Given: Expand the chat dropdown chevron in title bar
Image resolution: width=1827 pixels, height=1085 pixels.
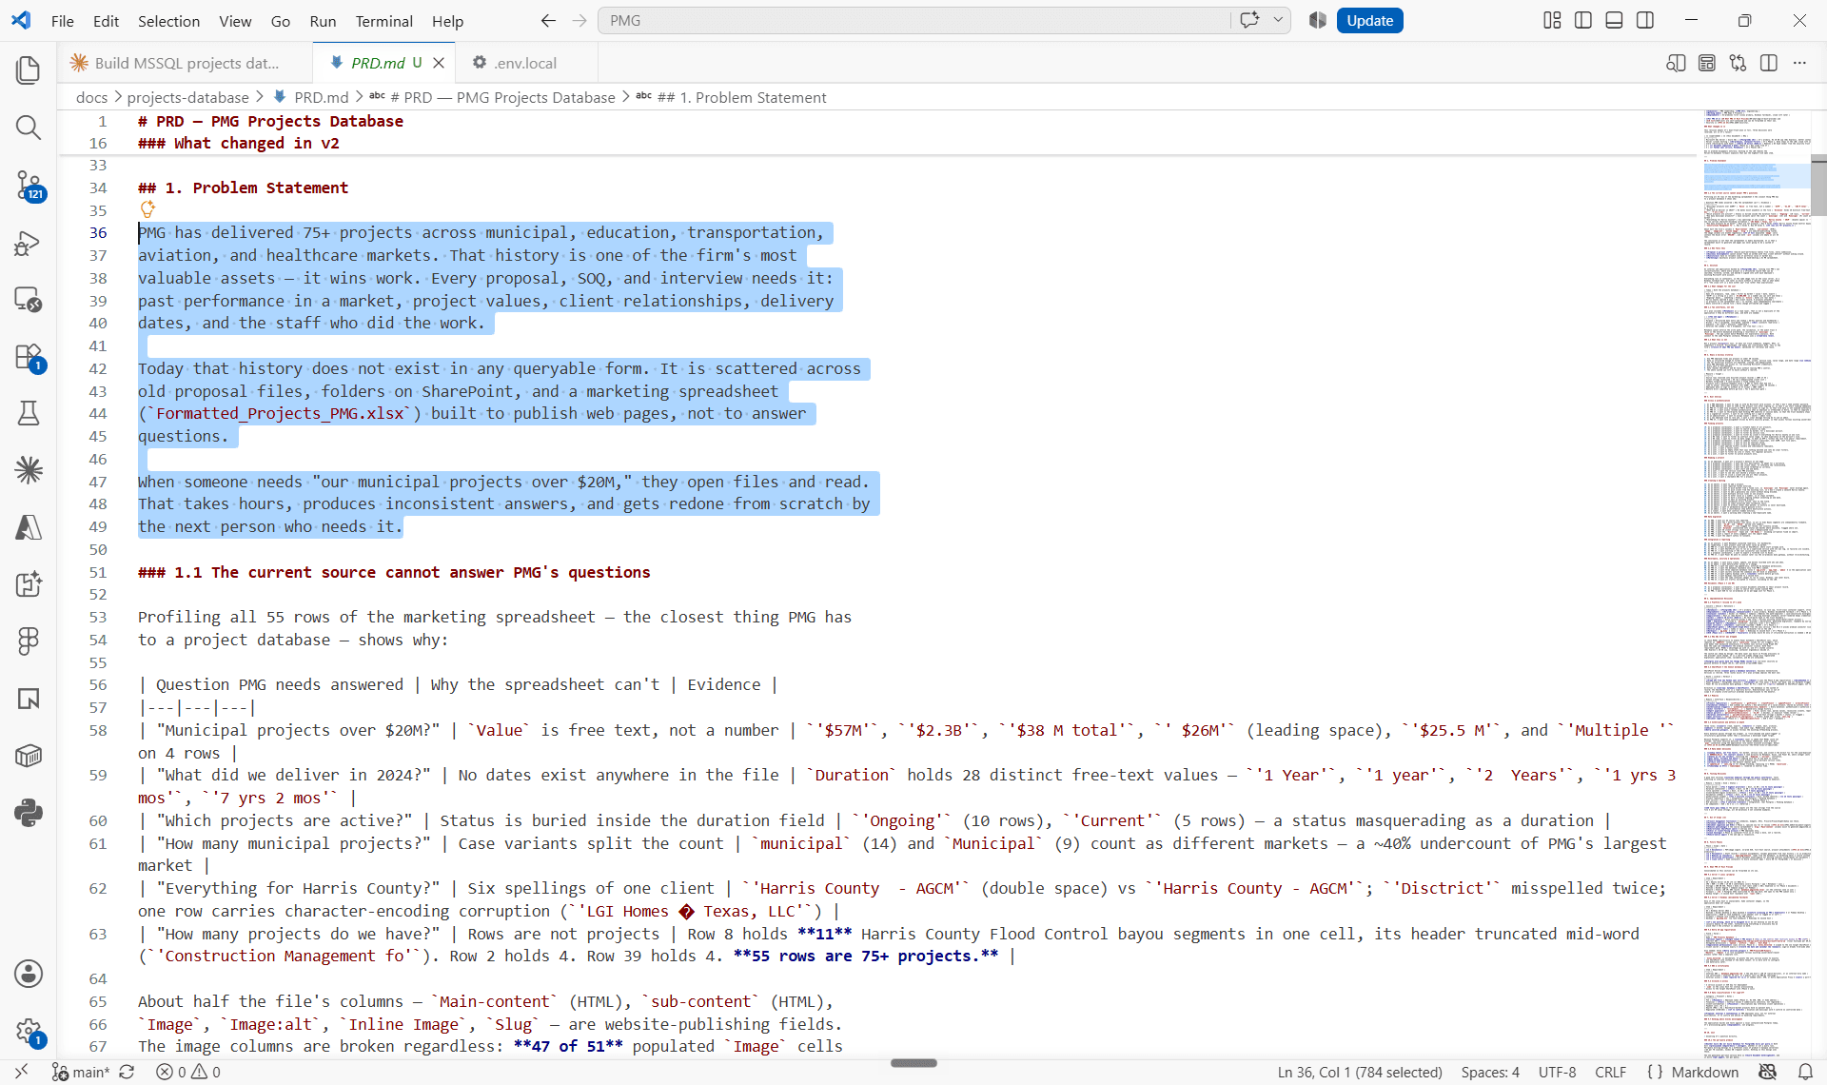Looking at the screenshot, I should tap(1278, 21).
